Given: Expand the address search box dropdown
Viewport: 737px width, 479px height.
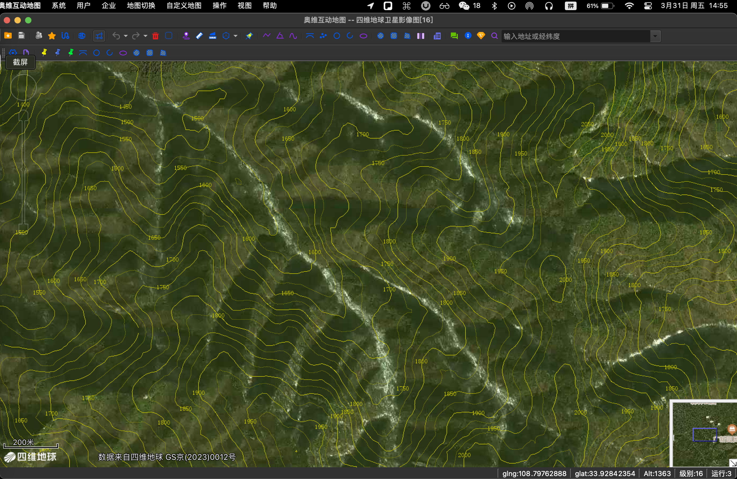Looking at the screenshot, I should pyautogui.click(x=655, y=36).
